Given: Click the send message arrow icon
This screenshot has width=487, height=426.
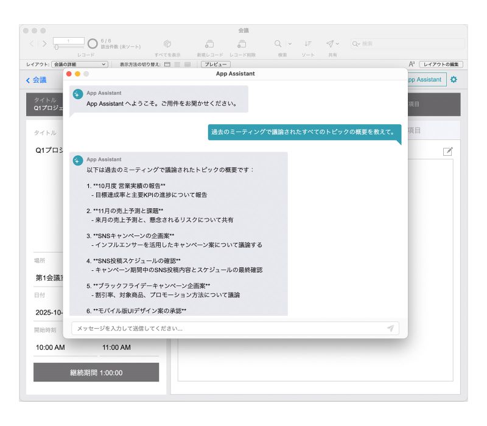Looking at the screenshot, I should coord(390,328).
